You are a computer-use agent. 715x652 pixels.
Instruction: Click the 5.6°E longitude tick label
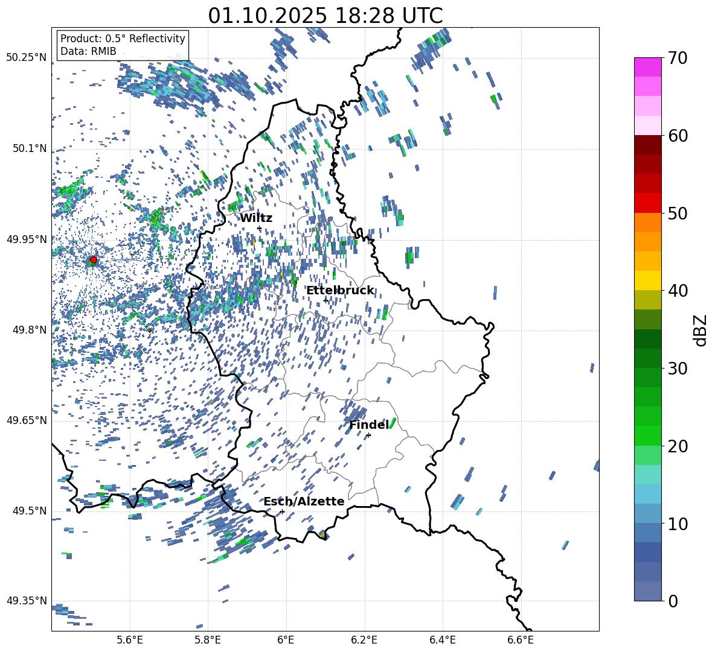click(x=130, y=639)
